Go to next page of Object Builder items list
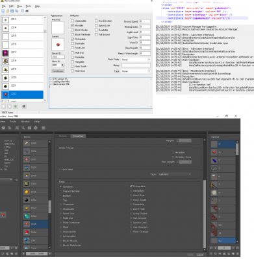This screenshot has height=259, width=254. point(50,254)
